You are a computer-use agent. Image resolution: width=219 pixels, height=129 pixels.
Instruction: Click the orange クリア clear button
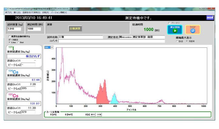pos(193,29)
